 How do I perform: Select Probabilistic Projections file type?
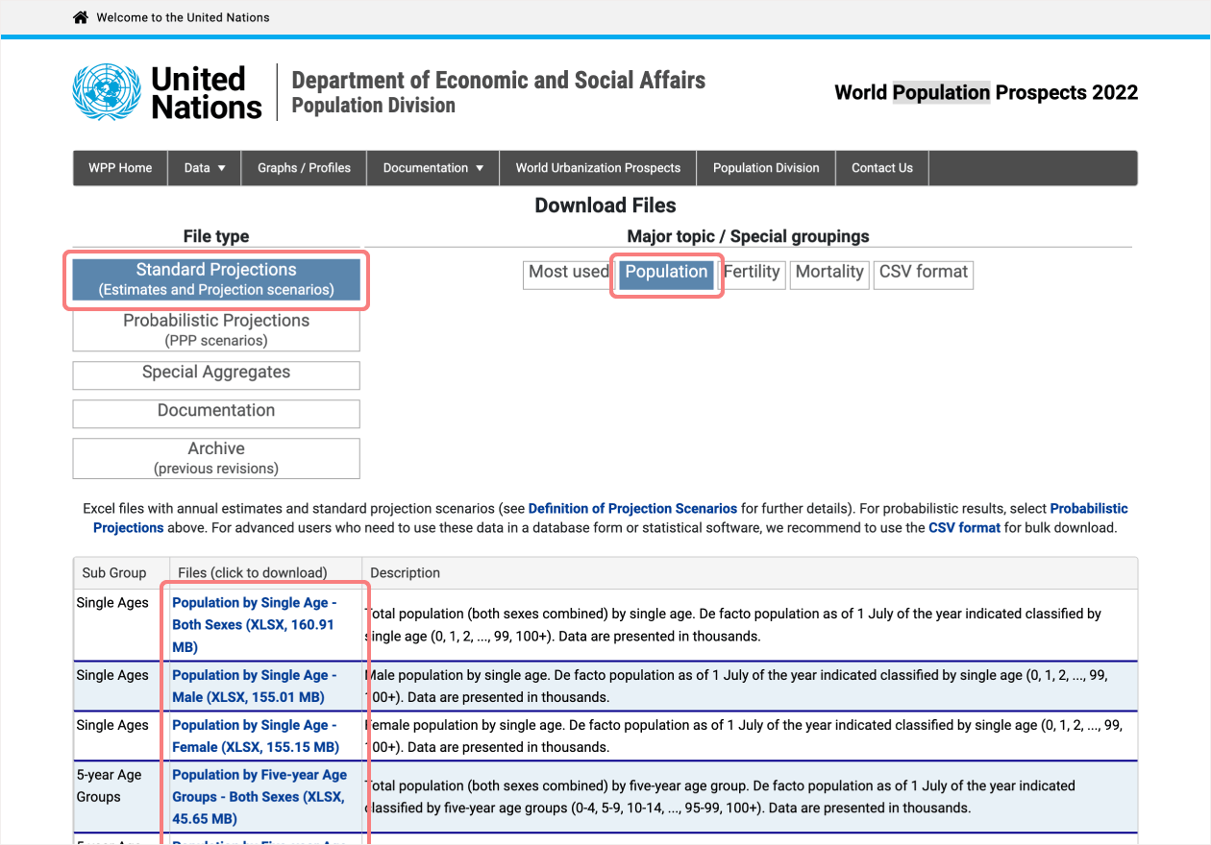pyautogui.click(x=216, y=330)
